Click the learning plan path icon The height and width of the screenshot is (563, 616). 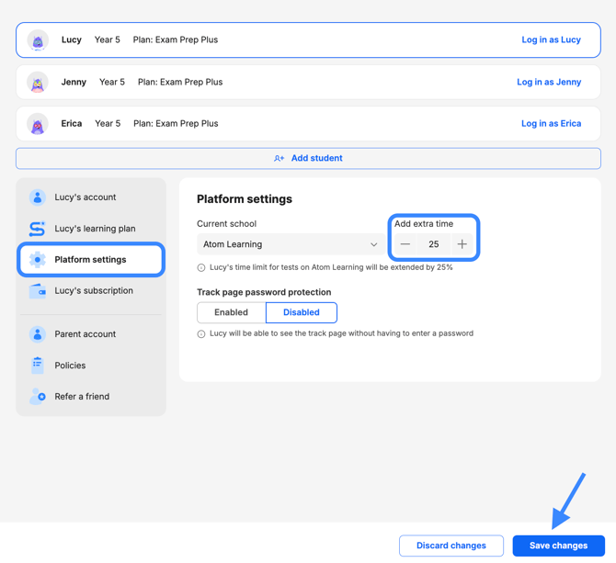click(x=38, y=229)
